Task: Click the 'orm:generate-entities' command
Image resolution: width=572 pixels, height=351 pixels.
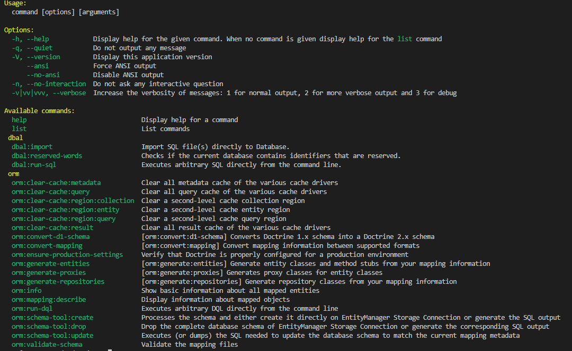Action: (51, 264)
